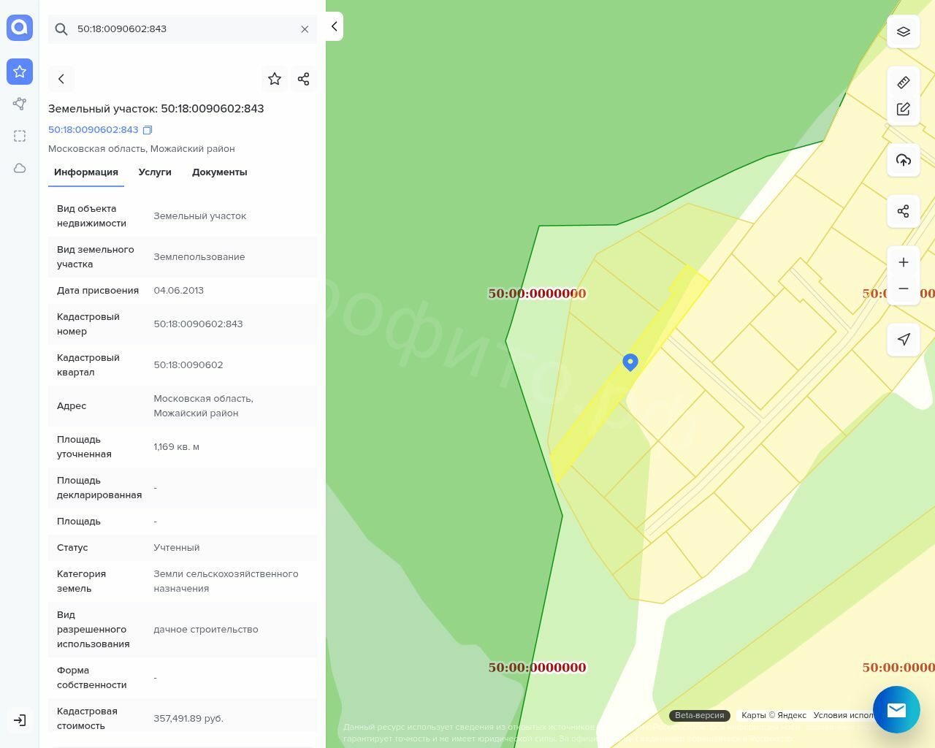Go back using the left arrow button
935x748 pixels.
click(x=61, y=79)
